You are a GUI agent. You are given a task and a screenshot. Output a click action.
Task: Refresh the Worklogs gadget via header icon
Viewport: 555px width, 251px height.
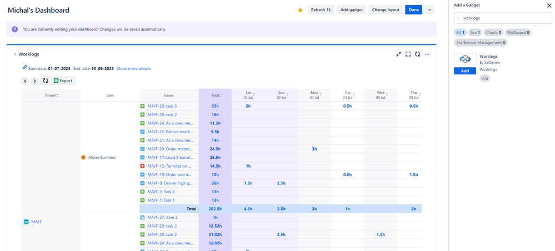coord(417,54)
